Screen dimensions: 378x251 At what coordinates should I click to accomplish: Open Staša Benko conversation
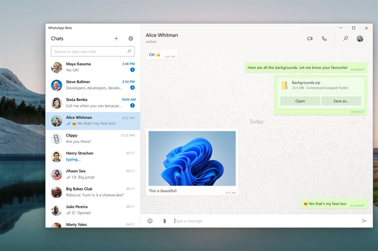pyautogui.click(x=93, y=103)
